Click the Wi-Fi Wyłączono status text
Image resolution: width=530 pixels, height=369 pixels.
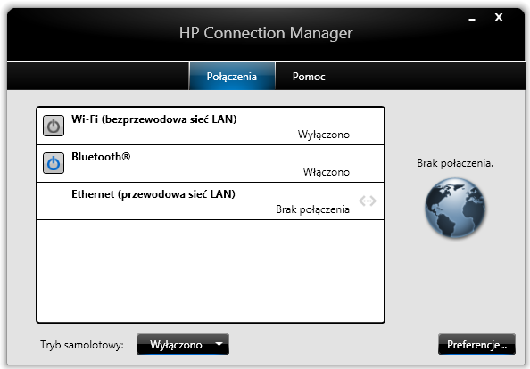[x=324, y=135]
